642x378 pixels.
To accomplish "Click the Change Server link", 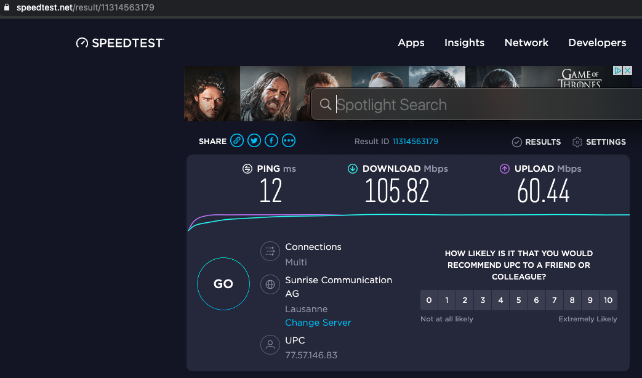I will tap(318, 323).
